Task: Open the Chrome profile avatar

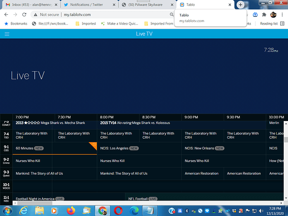Action: coord(273,15)
